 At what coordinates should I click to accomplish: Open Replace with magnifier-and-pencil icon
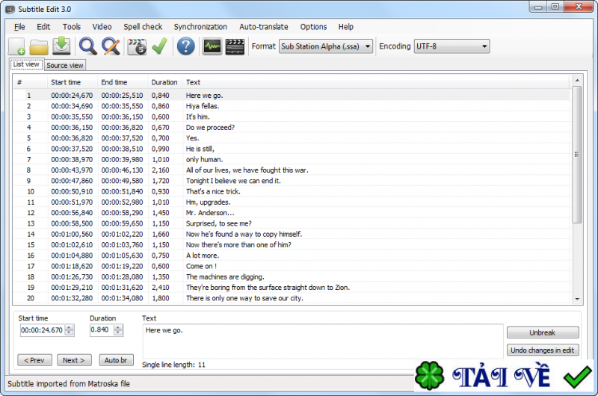pyautogui.click(x=111, y=46)
